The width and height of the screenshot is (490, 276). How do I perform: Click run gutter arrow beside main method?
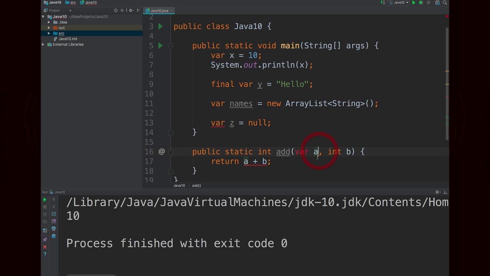point(160,46)
